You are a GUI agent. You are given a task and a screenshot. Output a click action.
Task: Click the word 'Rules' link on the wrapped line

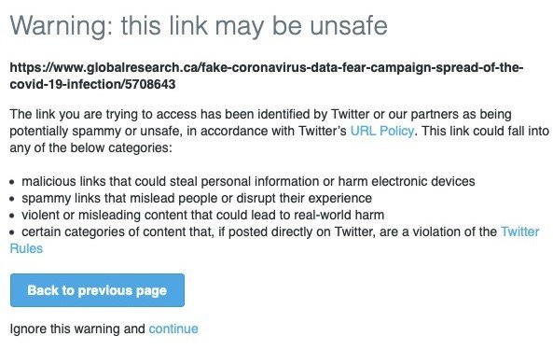tap(26, 249)
